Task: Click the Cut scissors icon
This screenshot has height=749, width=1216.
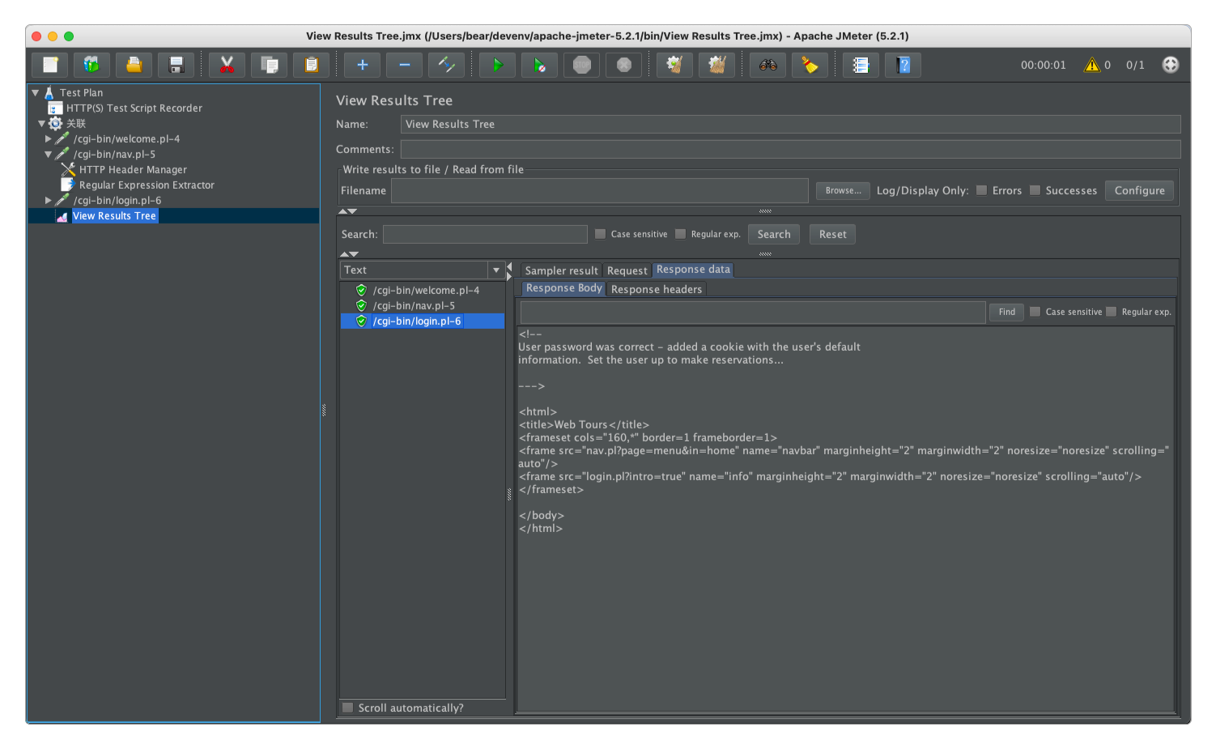Action: [227, 65]
